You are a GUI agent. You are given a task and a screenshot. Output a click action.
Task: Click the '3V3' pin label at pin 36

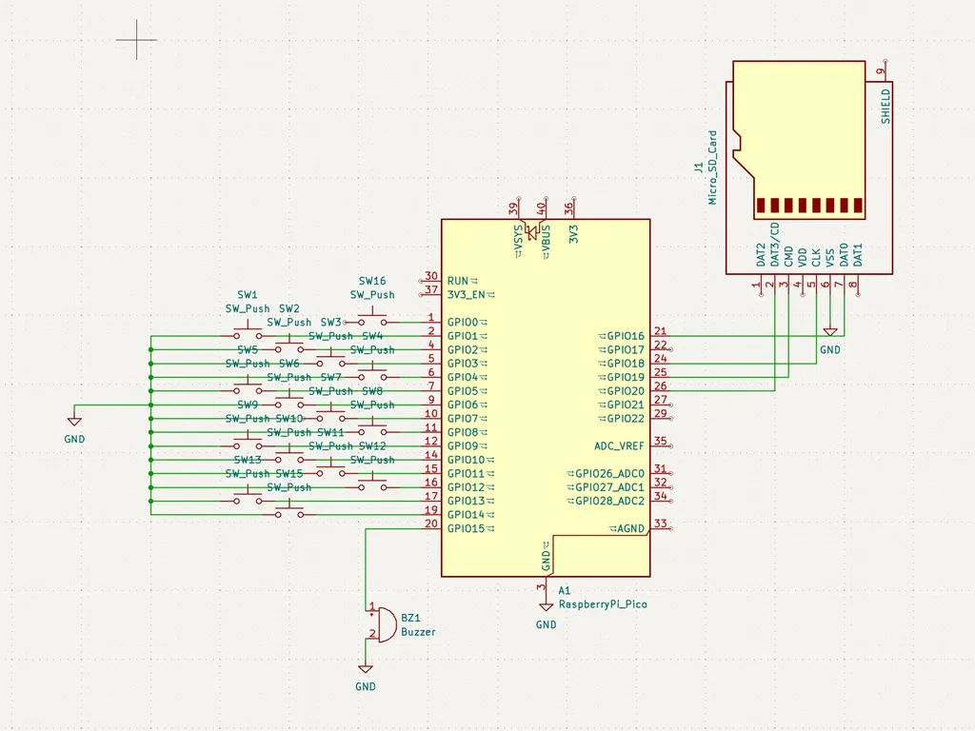(x=573, y=234)
